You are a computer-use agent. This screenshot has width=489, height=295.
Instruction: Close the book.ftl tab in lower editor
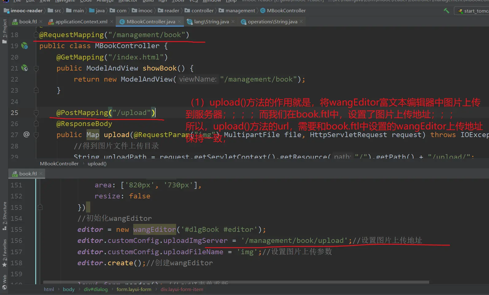pos(41,174)
